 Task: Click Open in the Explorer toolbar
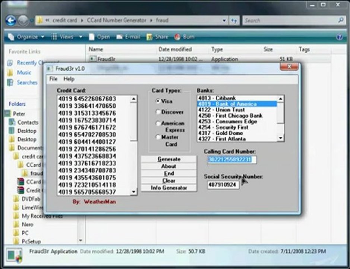pyautogui.click(x=99, y=37)
